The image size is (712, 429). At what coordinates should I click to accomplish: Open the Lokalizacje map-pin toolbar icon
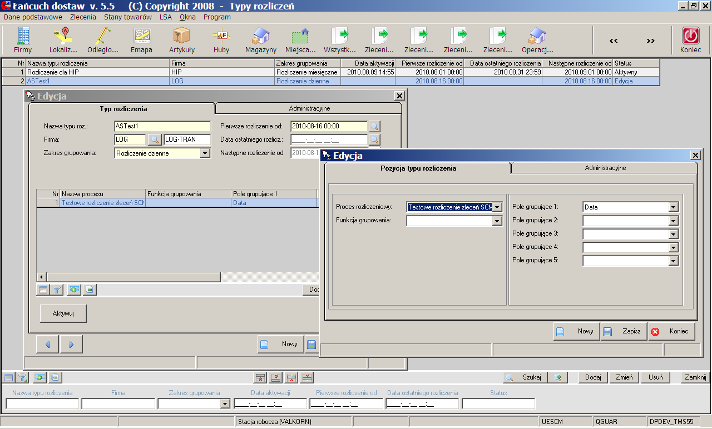coord(63,41)
